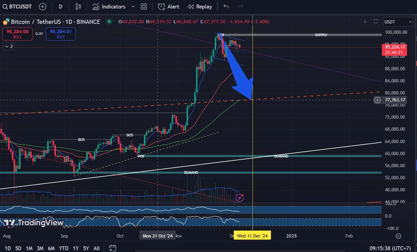417x252 pixels.
Task: Open the candlestick chart type menu
Action: point(78,7)
